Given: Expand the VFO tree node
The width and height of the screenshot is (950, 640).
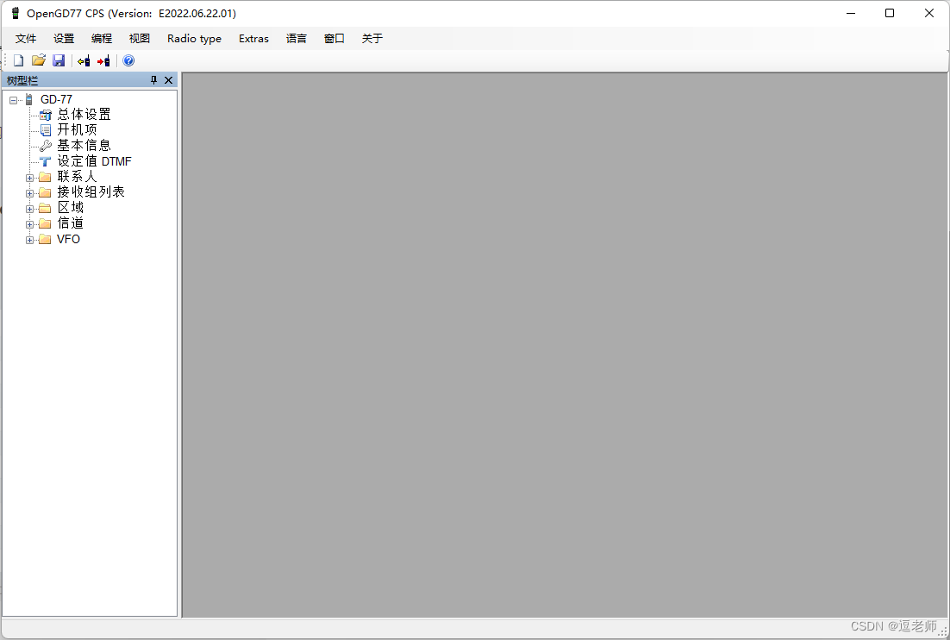Looking at the screenshot, I should (x=29, y=240).
